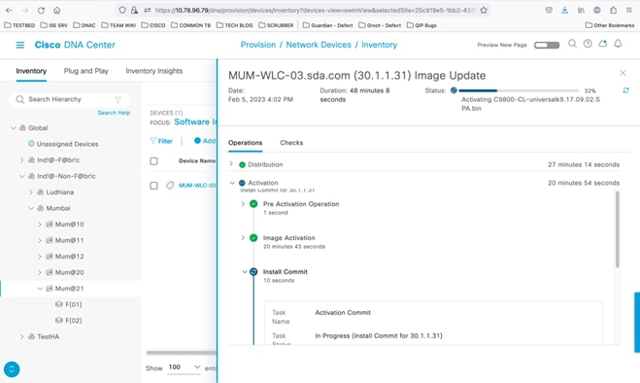Screen dimensions: 640x383
Task: Expand the Ind!@-F@br!c site node
Action: coord(22,160)
